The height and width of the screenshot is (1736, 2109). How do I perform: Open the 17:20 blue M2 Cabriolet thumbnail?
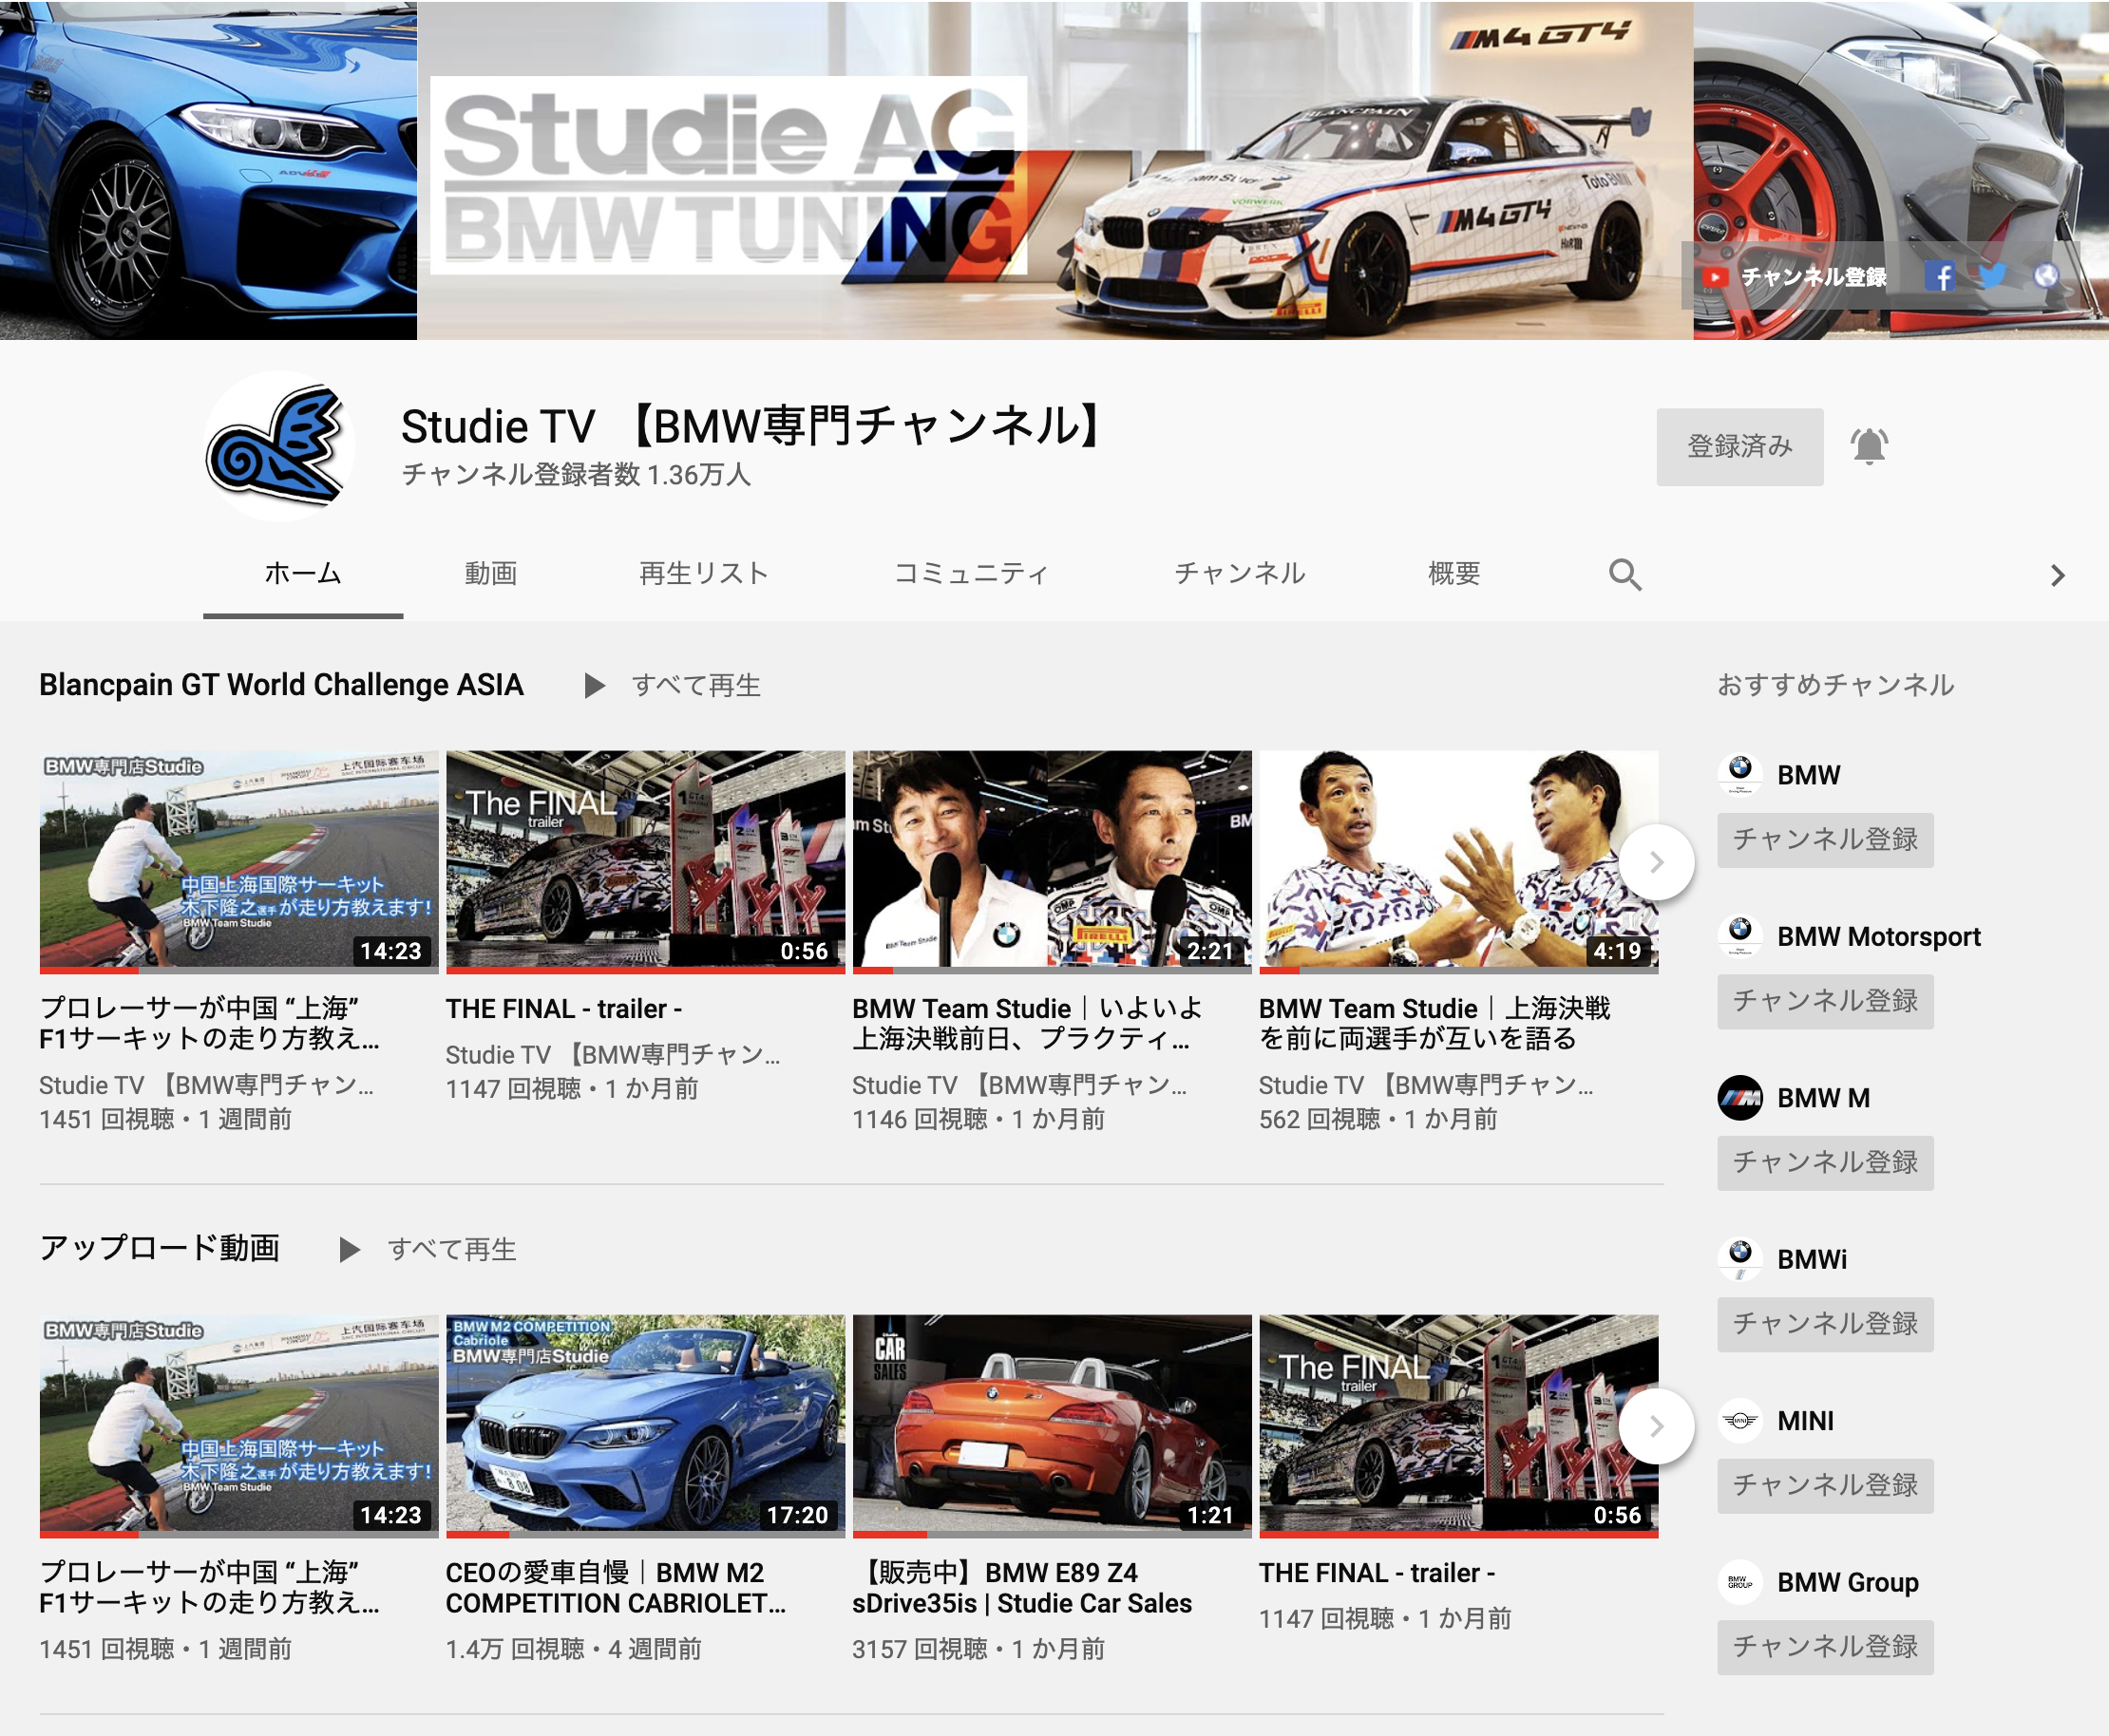(645, 1426)
